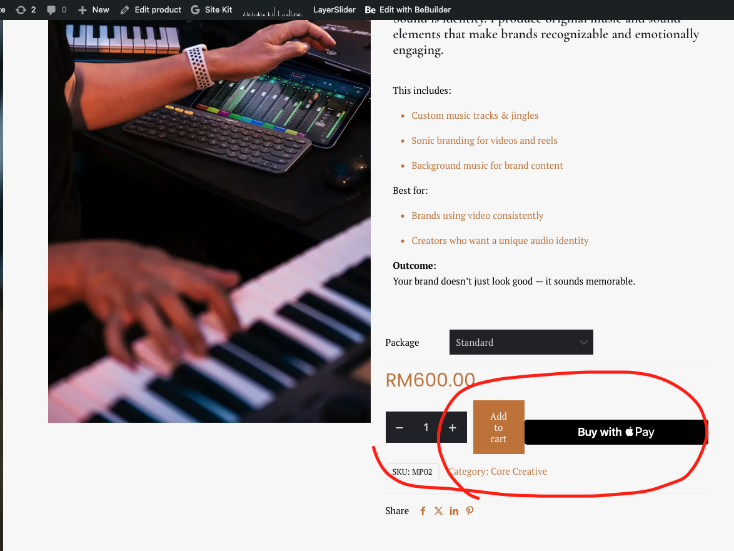Share product on Pinterest icon
Screen dimensions: 734x551
(470, 511)
